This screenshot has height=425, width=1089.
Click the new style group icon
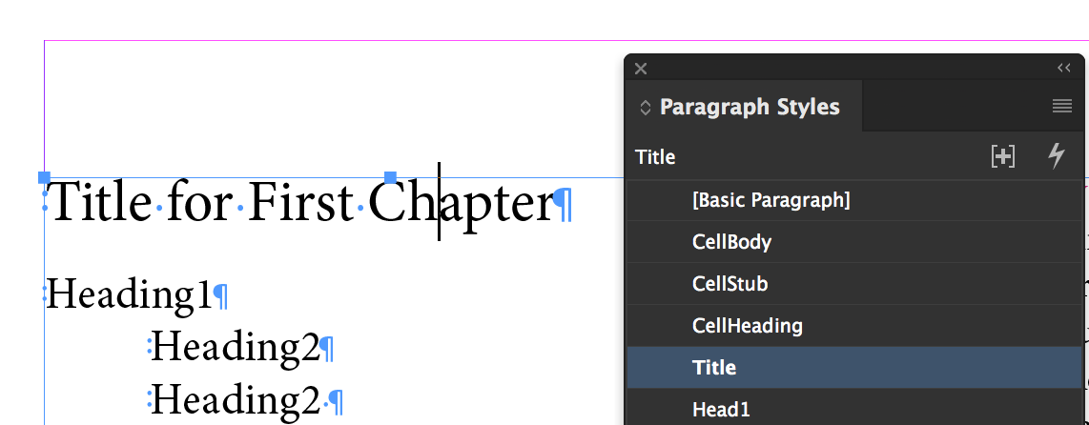(x=1003, y=157)
